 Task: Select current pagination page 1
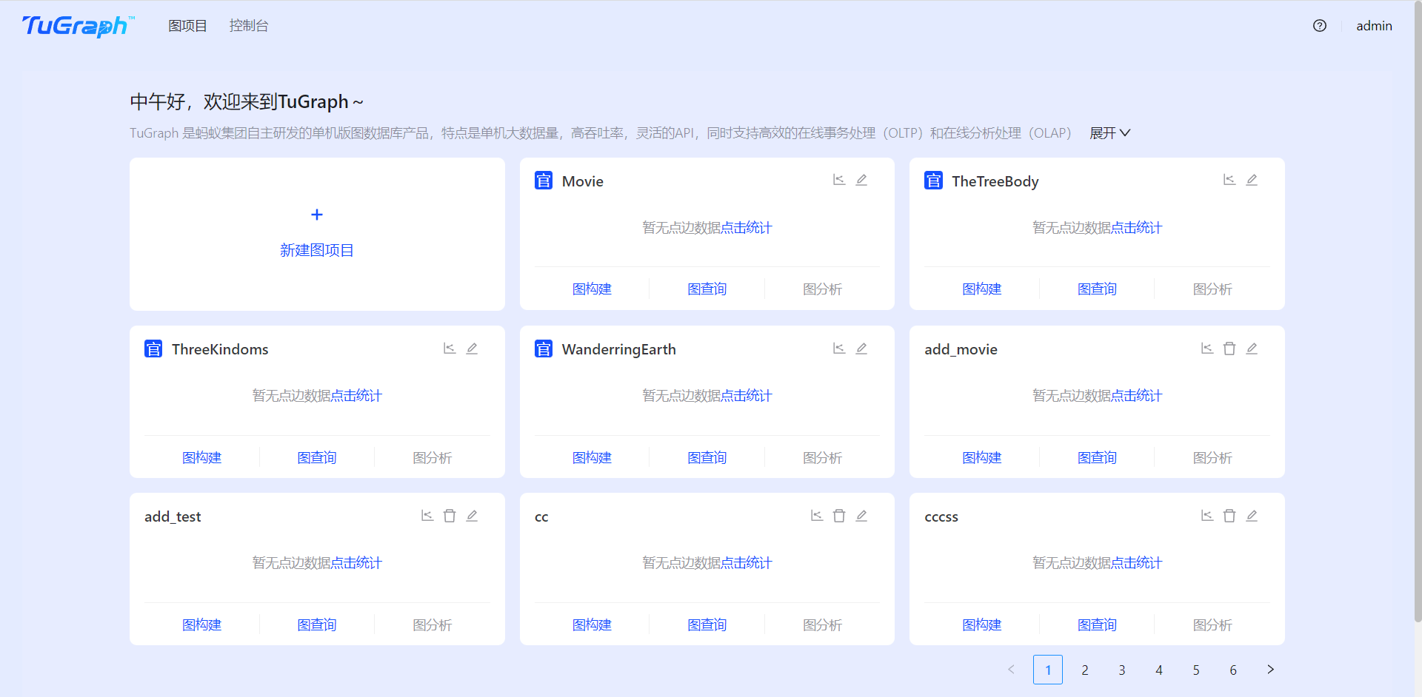(x=1048, y=670)
